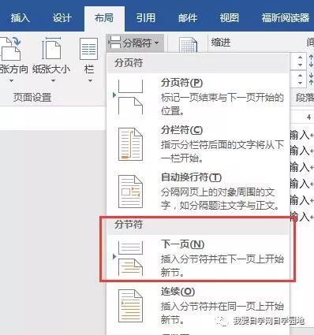Click the 分页符 page break icon

click(x=130, y=97)
